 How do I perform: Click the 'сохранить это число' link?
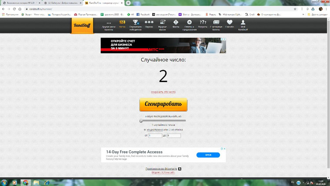163,92
